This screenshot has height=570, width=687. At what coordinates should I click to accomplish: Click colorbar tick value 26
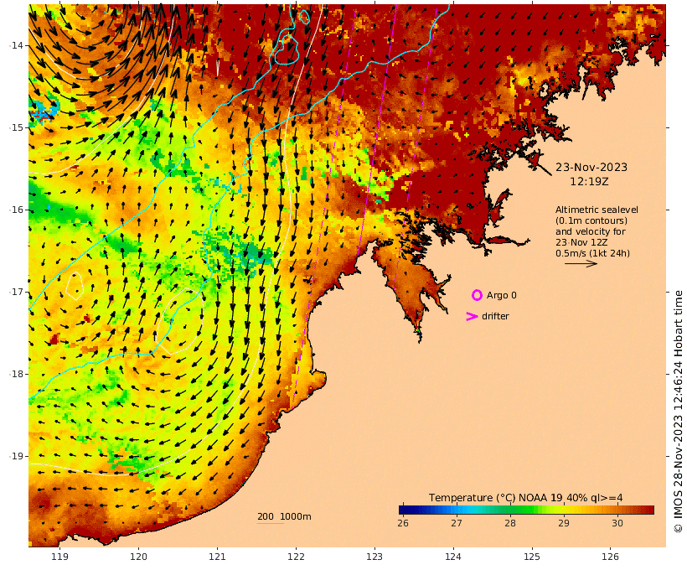pyautogui.click(x=403, y=523)
